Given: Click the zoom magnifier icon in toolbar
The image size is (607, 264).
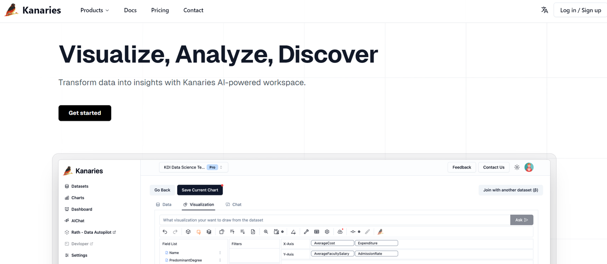Looking at the screenshot, I should (x=266, y=232).
